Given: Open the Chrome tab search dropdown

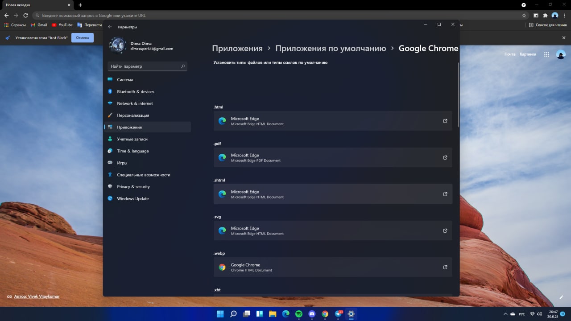Looking at the screenshot, I should tap(524, 4).
